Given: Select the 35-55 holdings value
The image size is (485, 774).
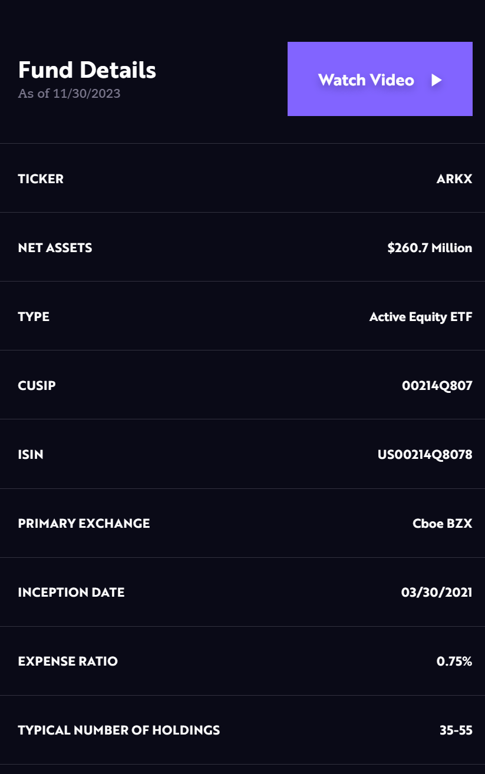Looking at the screenshot, I should [457, 730].
